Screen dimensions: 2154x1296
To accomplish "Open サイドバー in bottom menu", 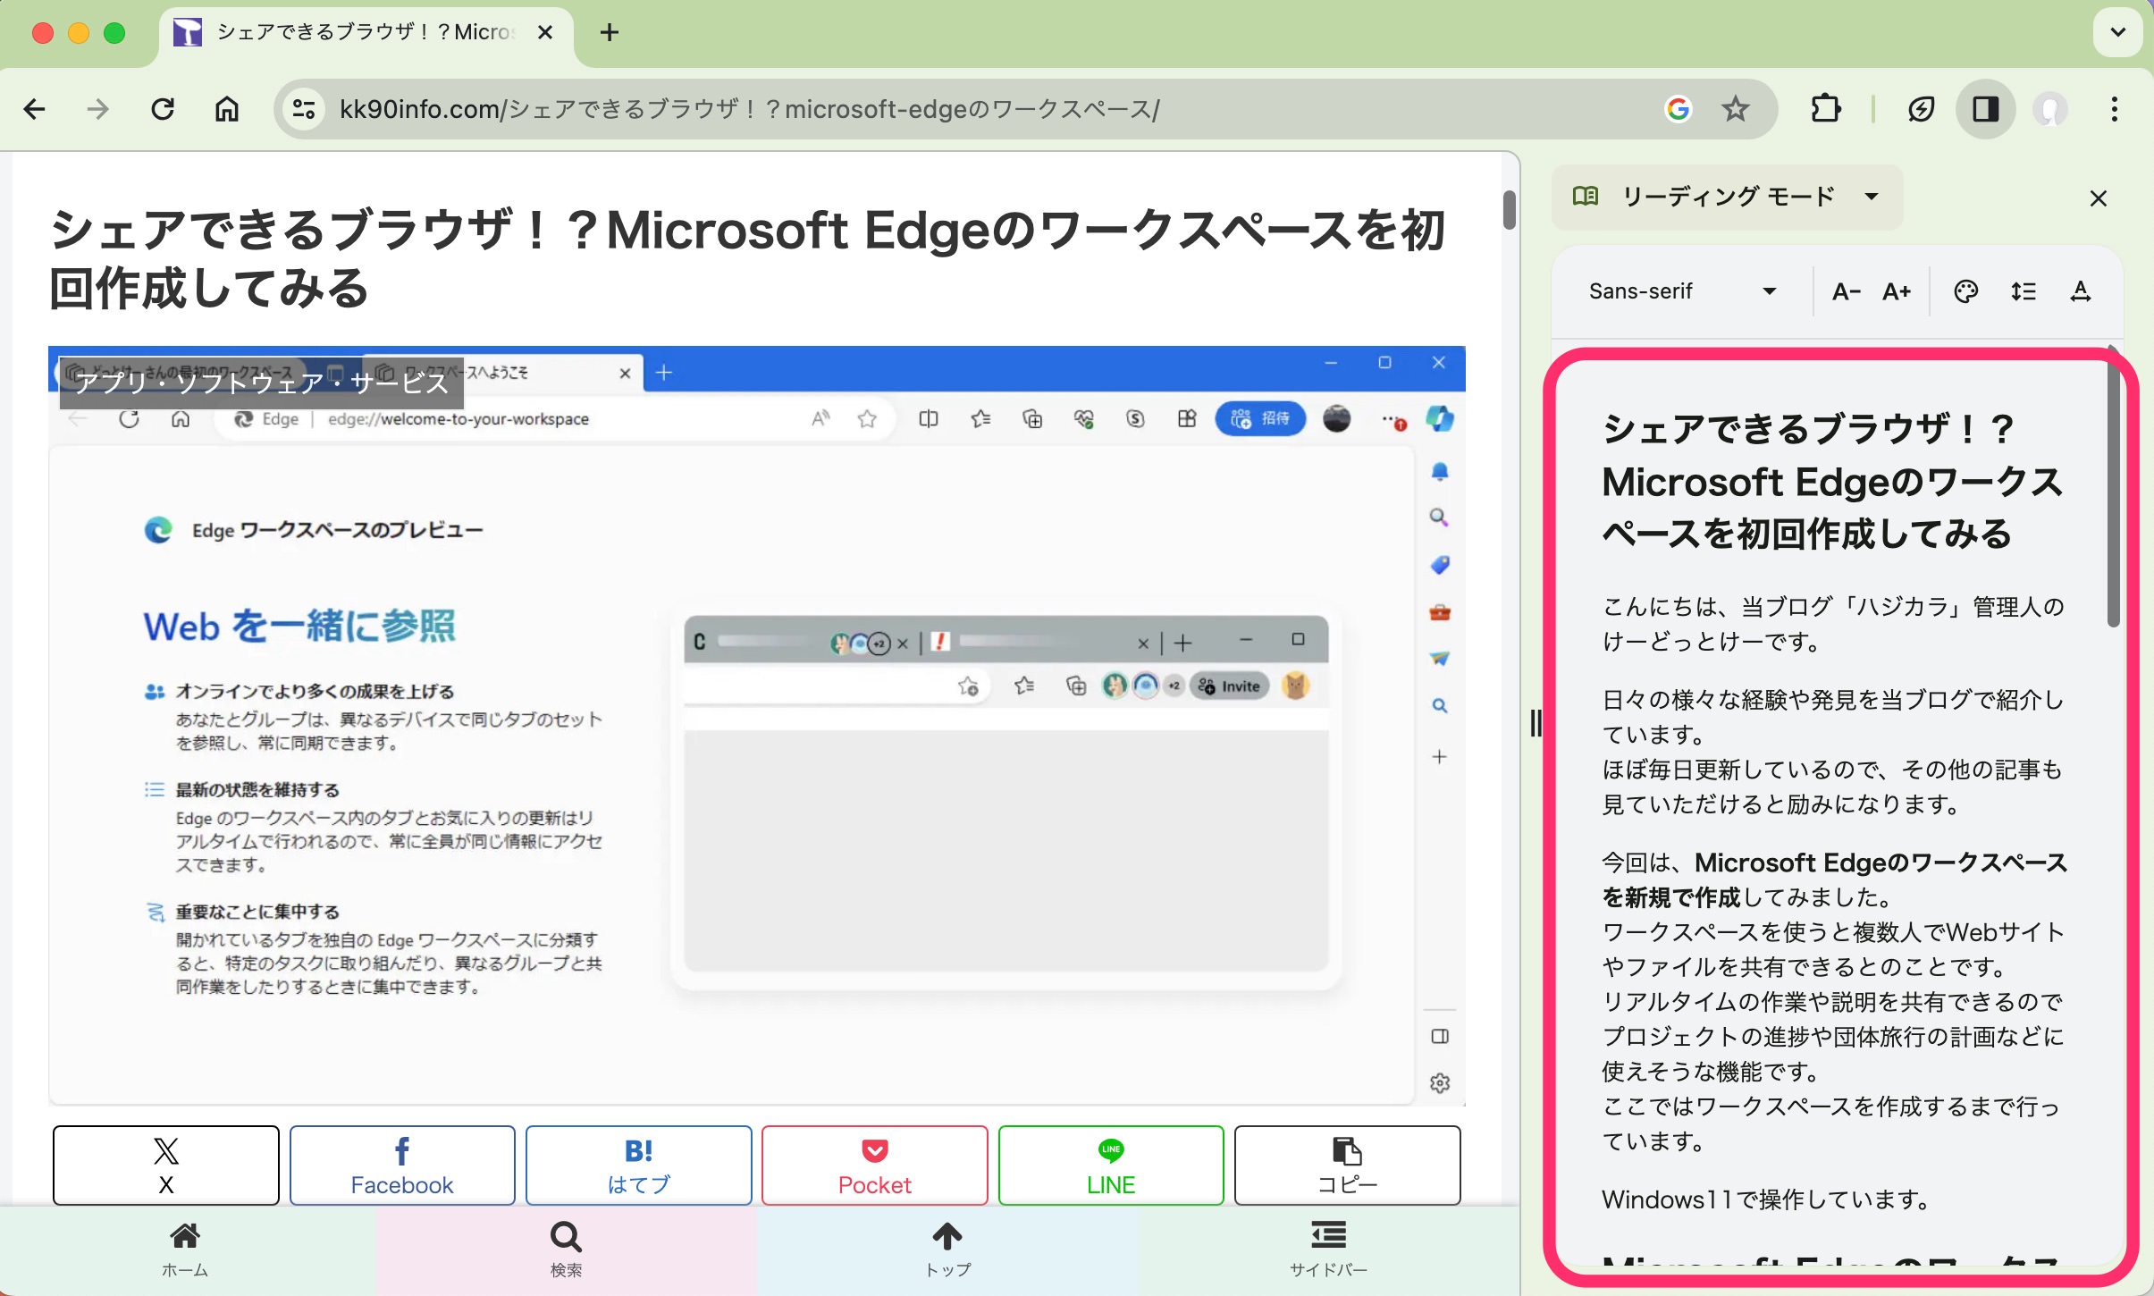I will (x=1328, y=1250).
